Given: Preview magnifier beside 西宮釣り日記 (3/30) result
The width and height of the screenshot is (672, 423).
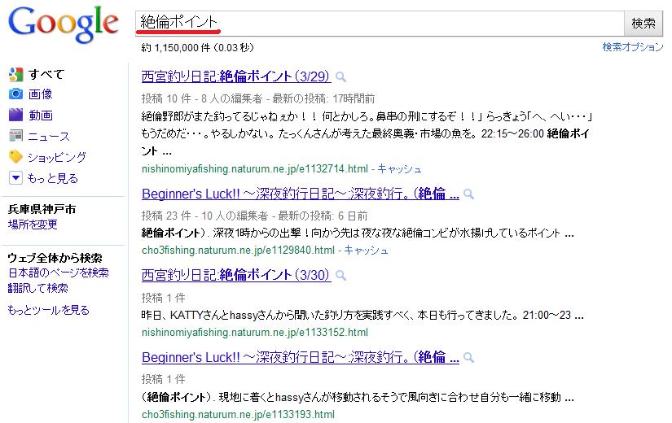Looking at the screenshot, I should (340, 275).
